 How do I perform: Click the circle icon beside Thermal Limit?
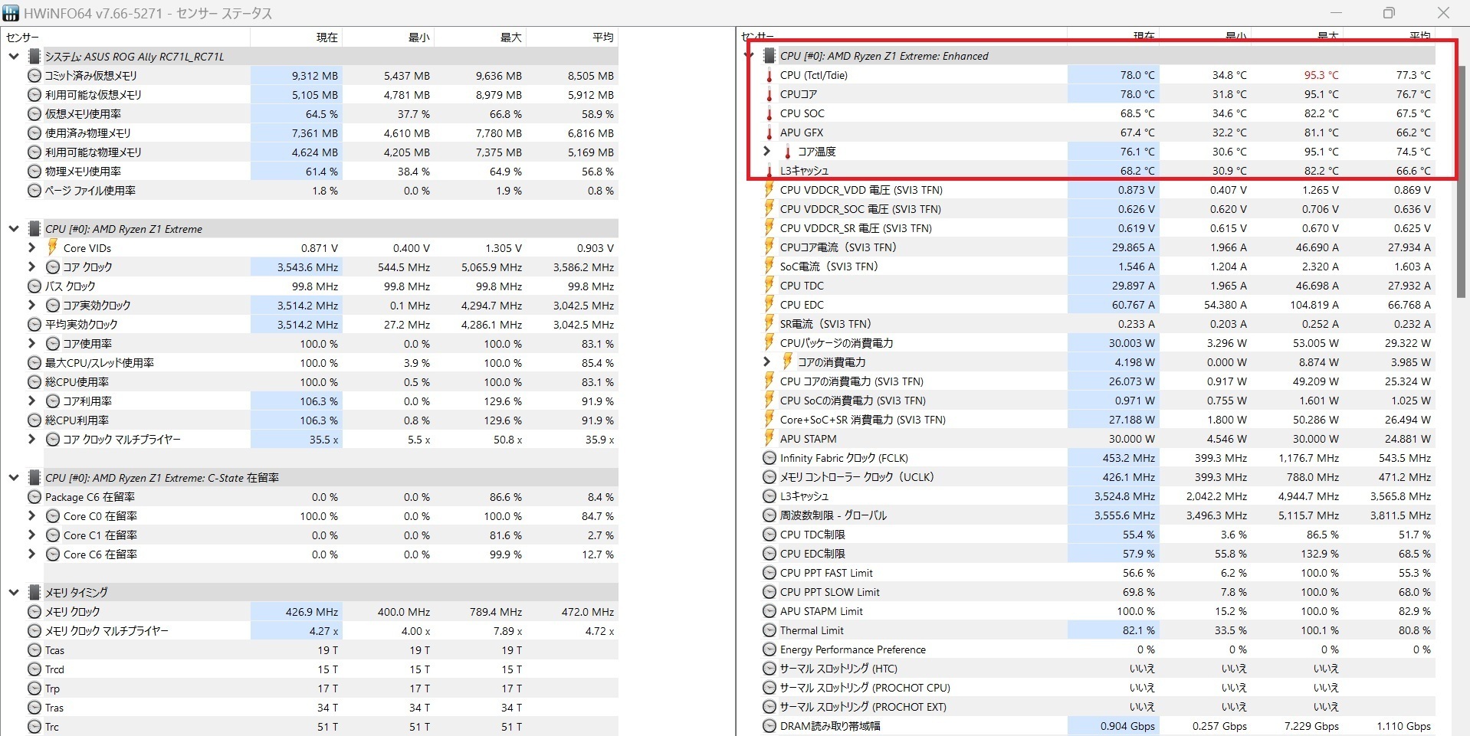coord(769,630)
